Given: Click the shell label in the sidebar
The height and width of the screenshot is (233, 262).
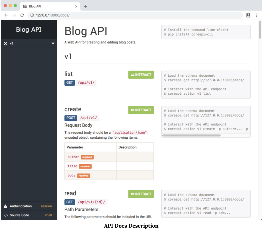Looking at the screenshot, I should pos(48,215).
